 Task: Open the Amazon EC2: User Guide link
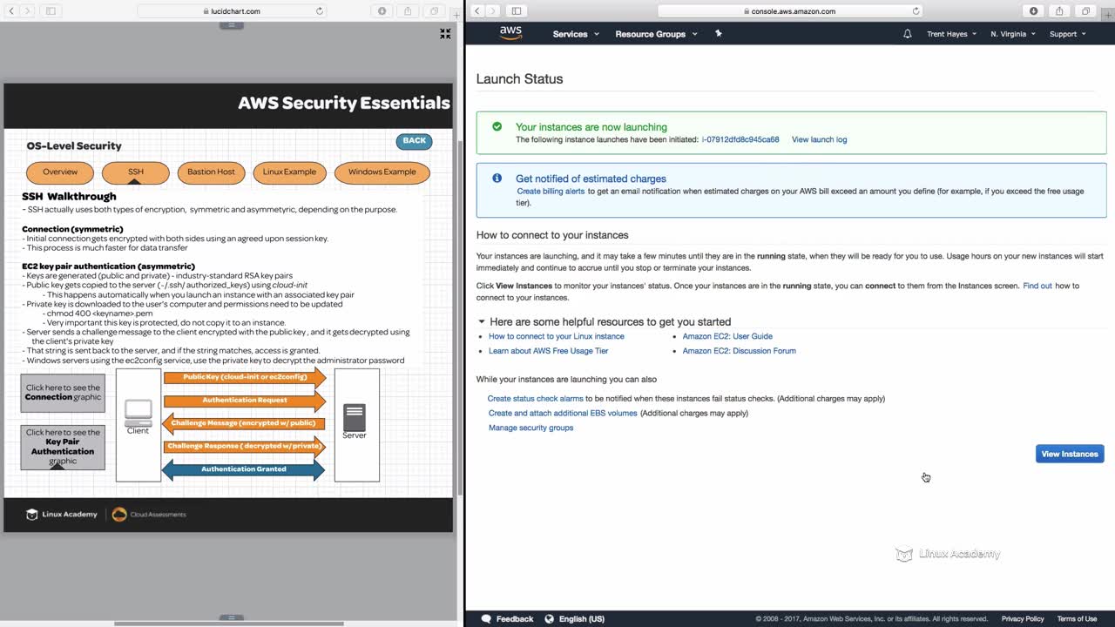click(727, 336)
